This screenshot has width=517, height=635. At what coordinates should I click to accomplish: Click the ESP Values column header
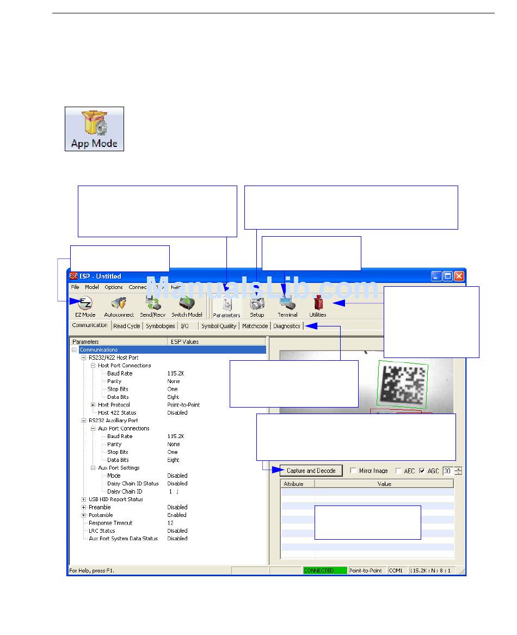[x=217, y=342]
